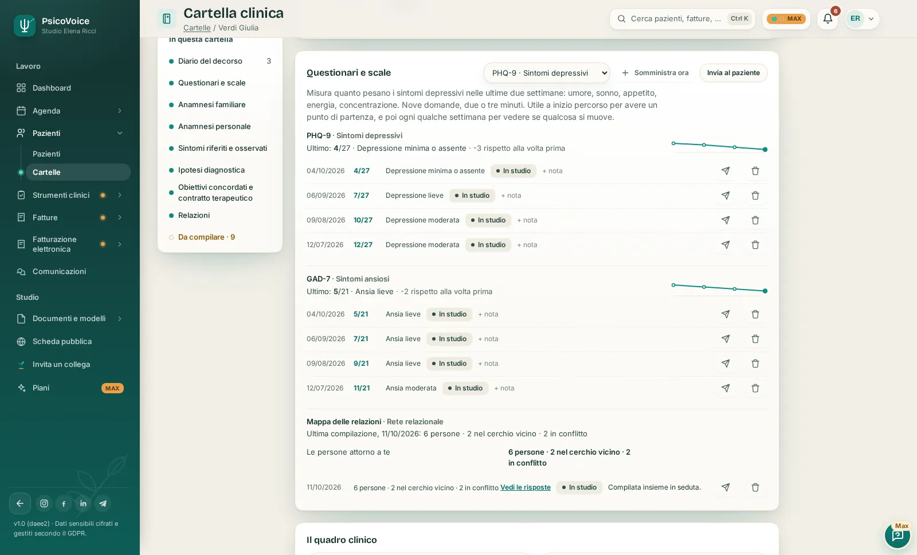Screen dimensions: 917x555
Task: Jump to Diario del decorso section
Action: [220, 61]
